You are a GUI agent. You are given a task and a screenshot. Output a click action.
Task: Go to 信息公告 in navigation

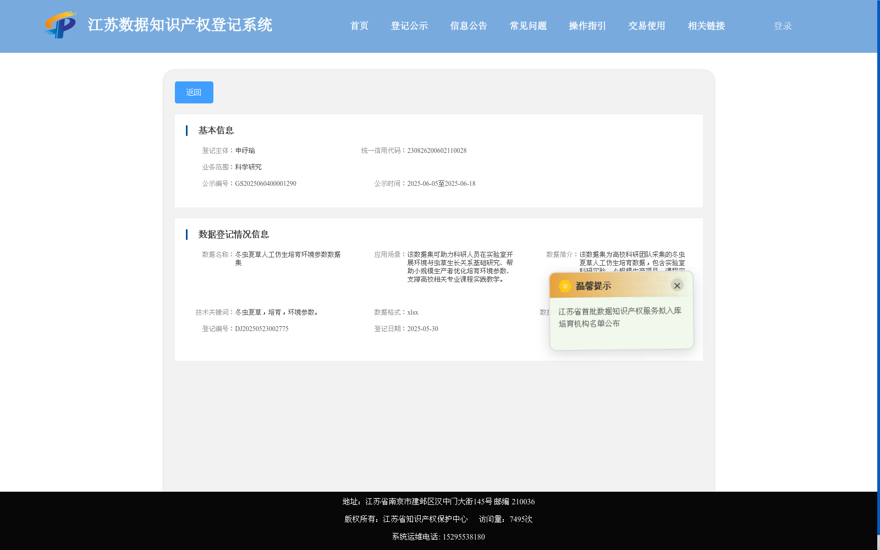point(469,26)
